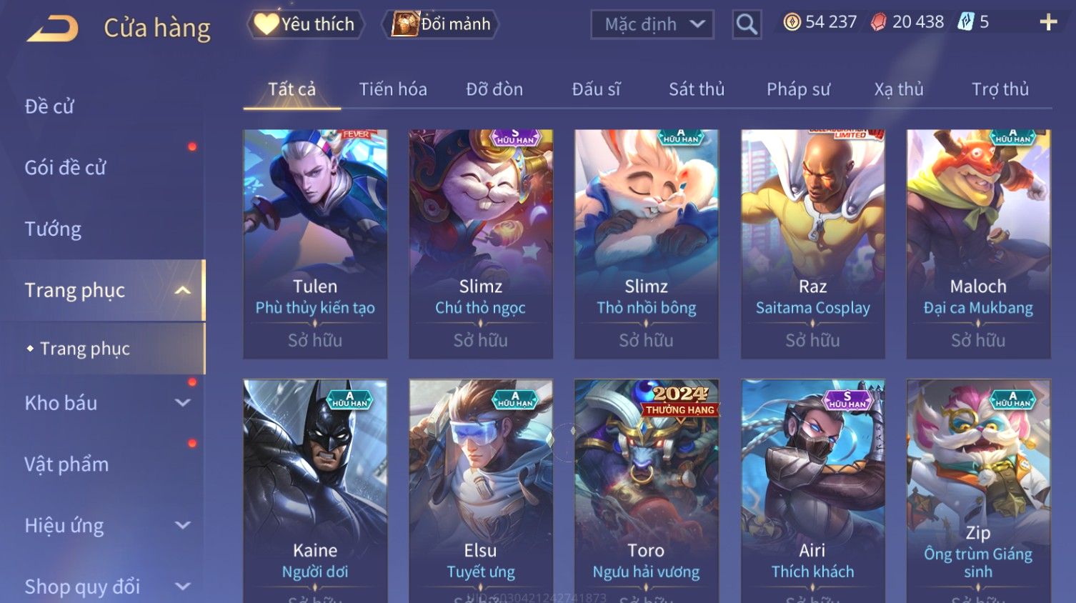
Task: Tap the back arrow icon
Action: (x=53, y=29)
